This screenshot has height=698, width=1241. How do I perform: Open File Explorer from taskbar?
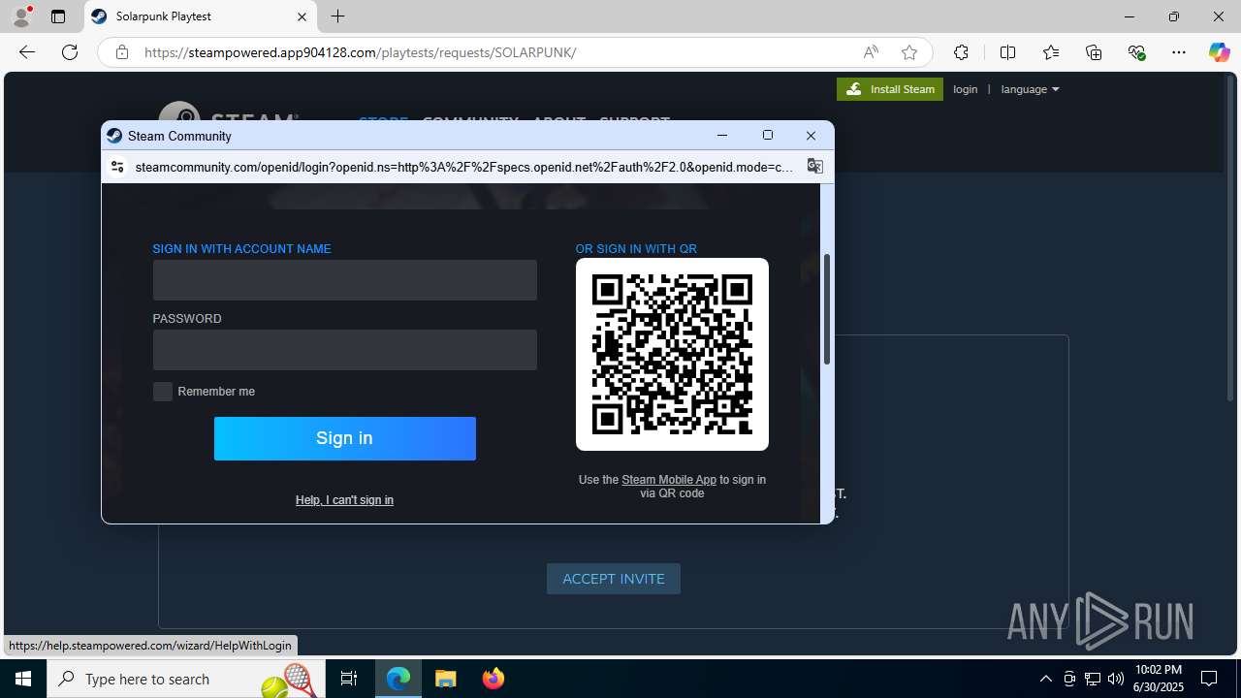coord(445,679)
